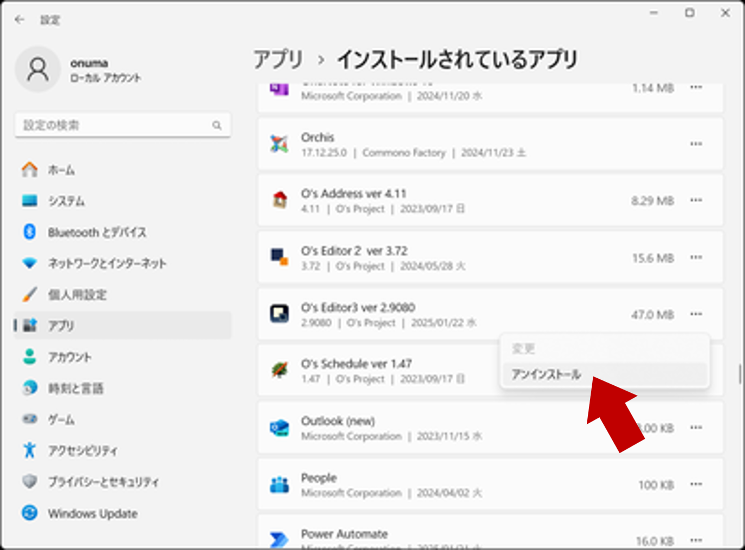The width and height of the screenshot is (745, 550).
Task: Open more options for O's Editor 2
Action: 696,257
